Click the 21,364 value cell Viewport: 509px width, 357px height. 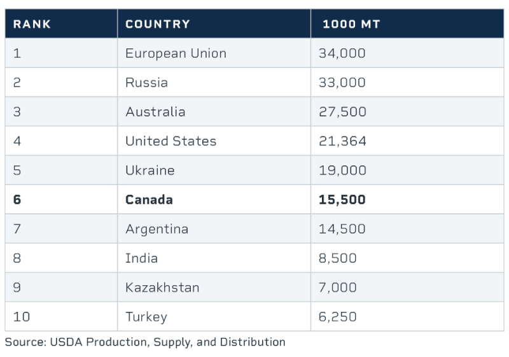342,141
